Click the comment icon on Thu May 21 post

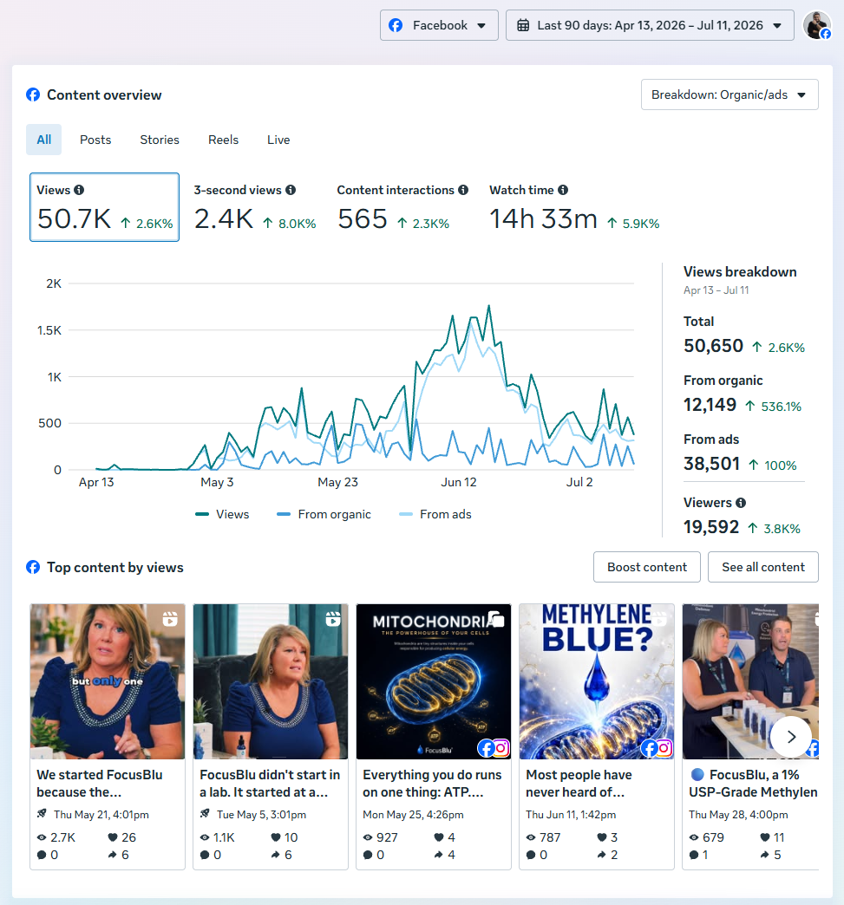point(42,855)
